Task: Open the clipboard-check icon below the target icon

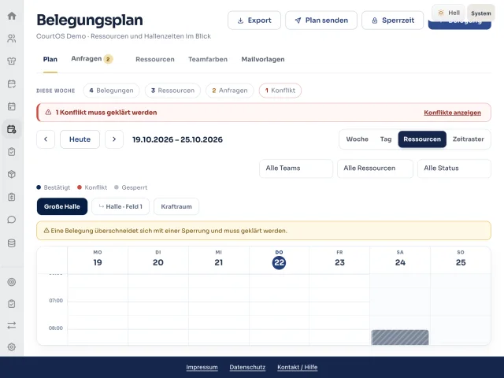Action: 12,304
